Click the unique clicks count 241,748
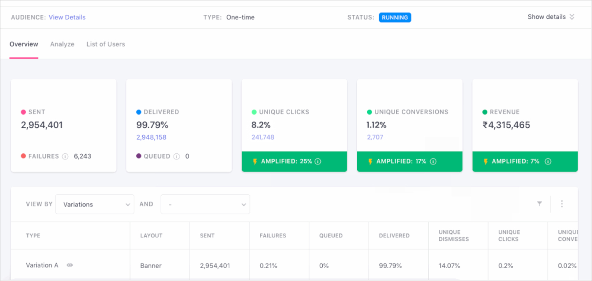 pyautogui.click(x=263, y=137)
